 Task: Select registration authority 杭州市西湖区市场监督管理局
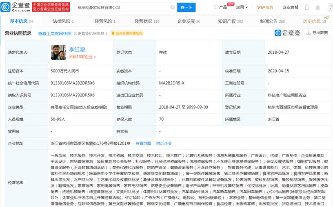pyautogui.click(x=293, y=107)
